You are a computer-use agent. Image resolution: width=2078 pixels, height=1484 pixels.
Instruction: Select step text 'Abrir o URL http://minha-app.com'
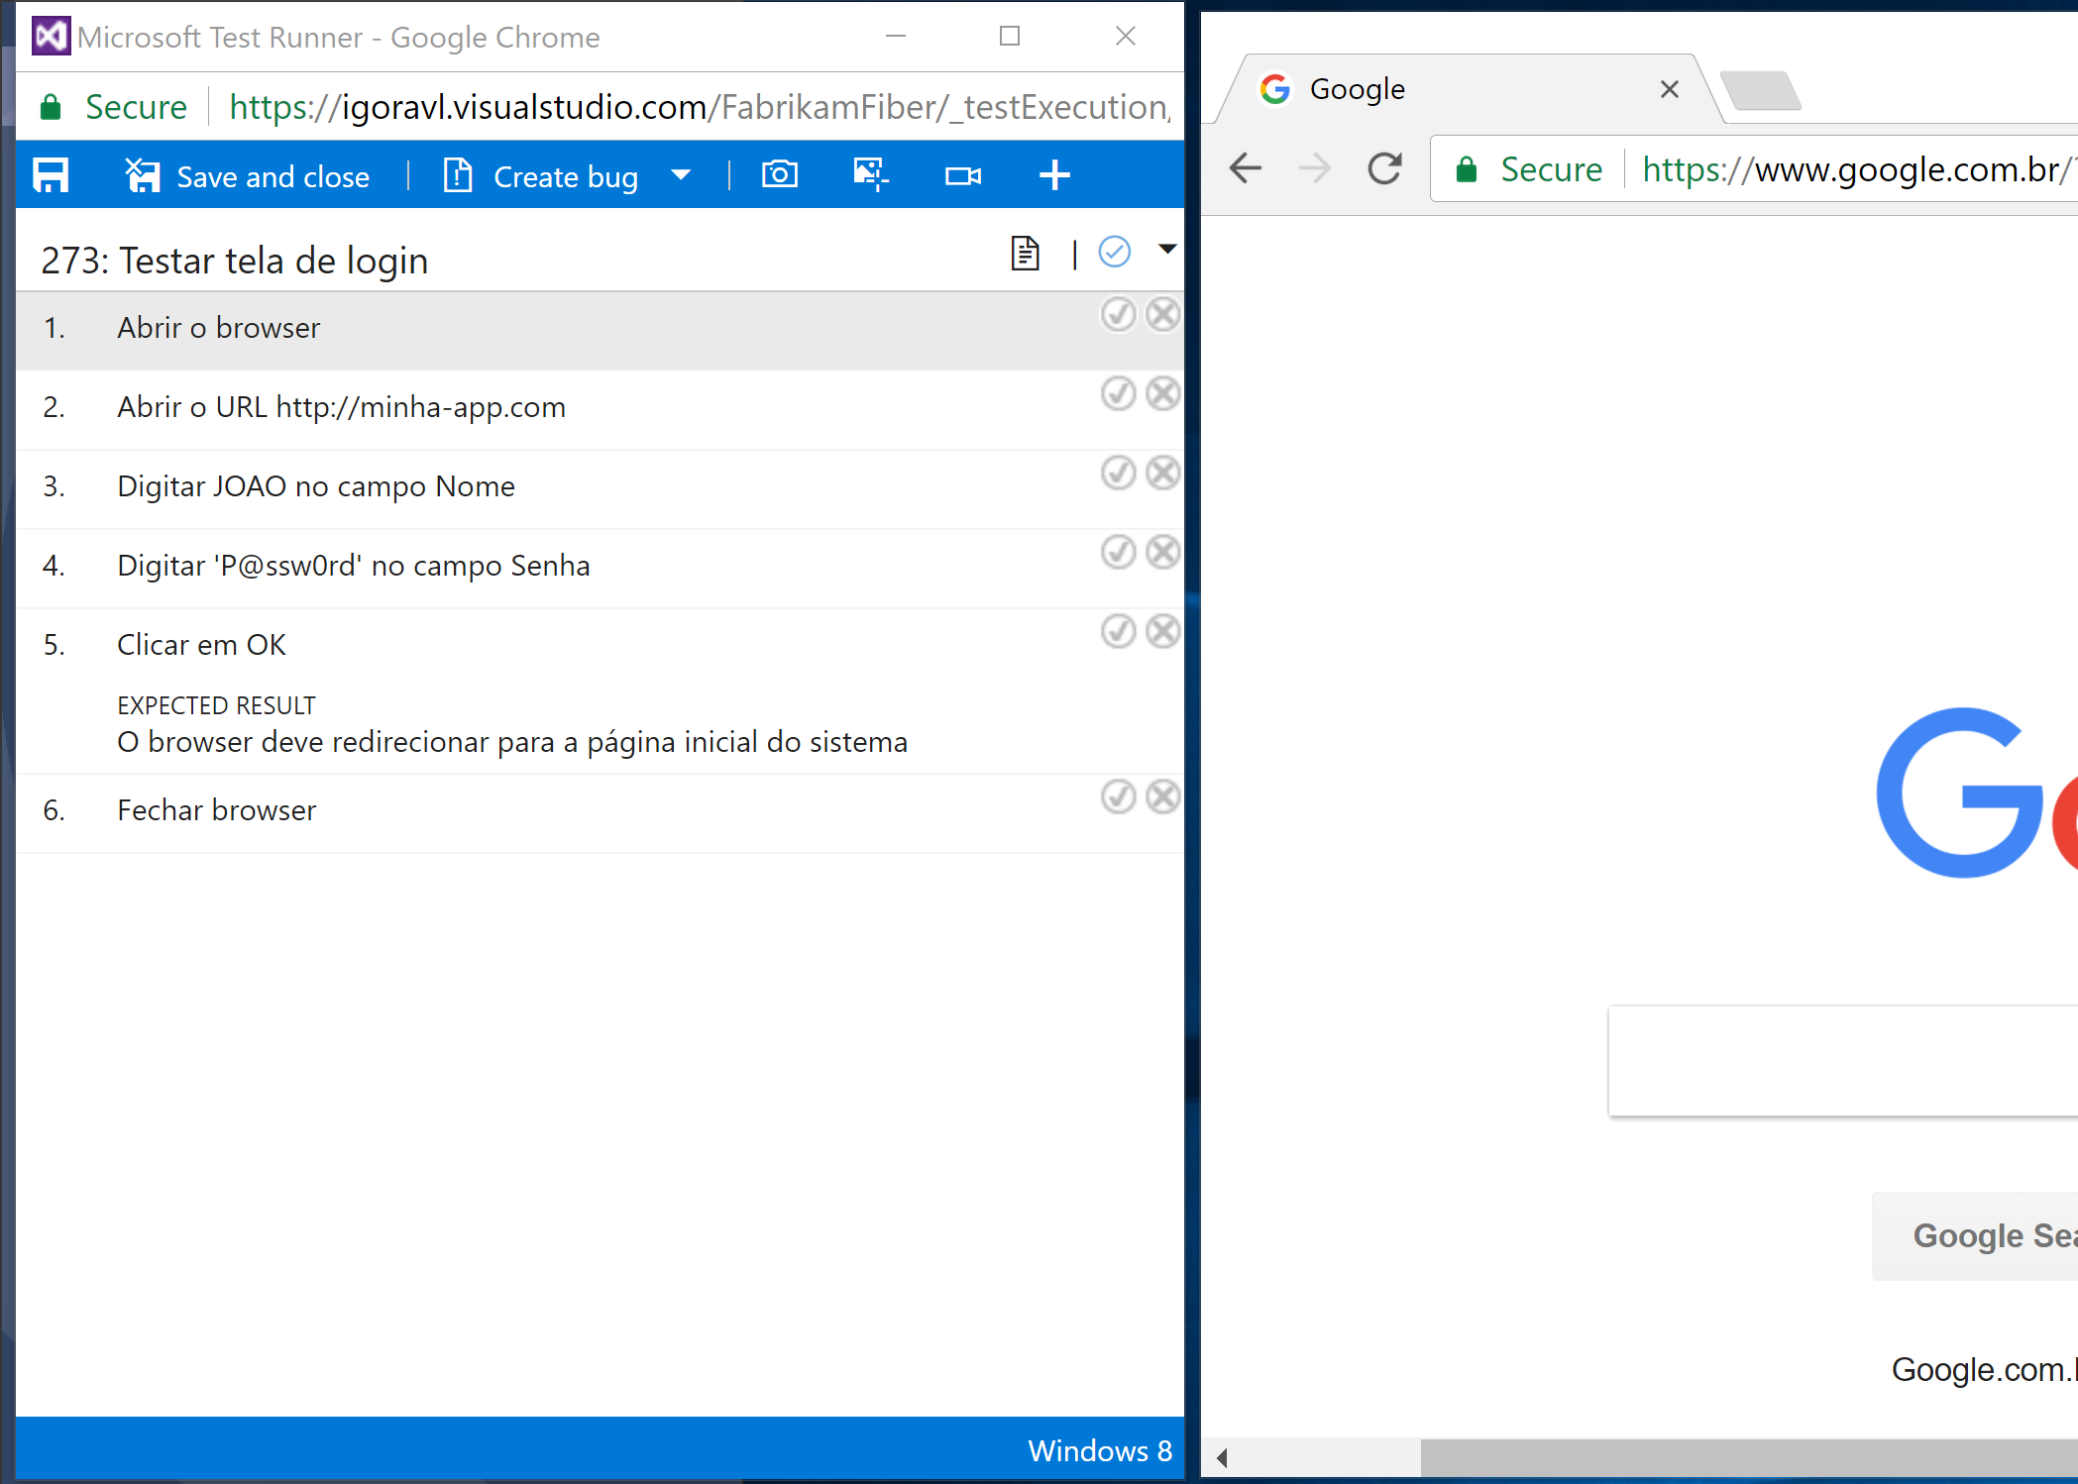[342, 407]
